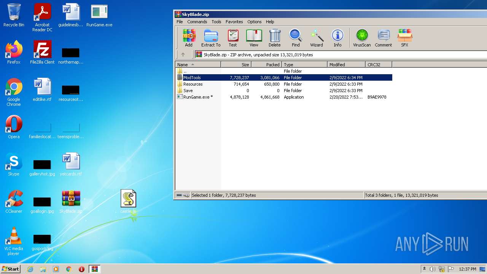
Task: Run VirusScan on the archive
Action: (362, 38)
